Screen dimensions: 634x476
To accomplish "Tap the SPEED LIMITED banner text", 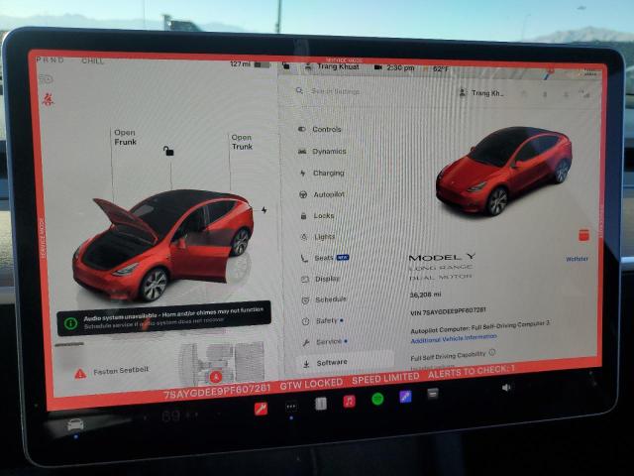I will click(385, 378).
